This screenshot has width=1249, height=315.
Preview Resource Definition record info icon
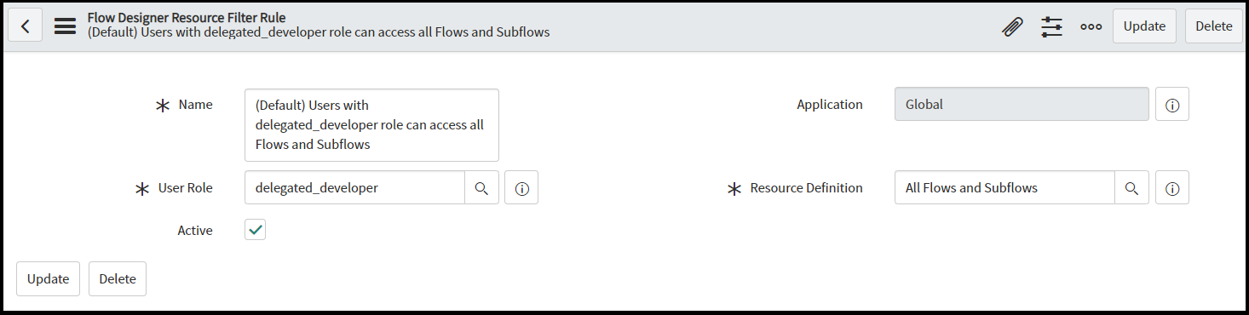tap(1172, 188)
